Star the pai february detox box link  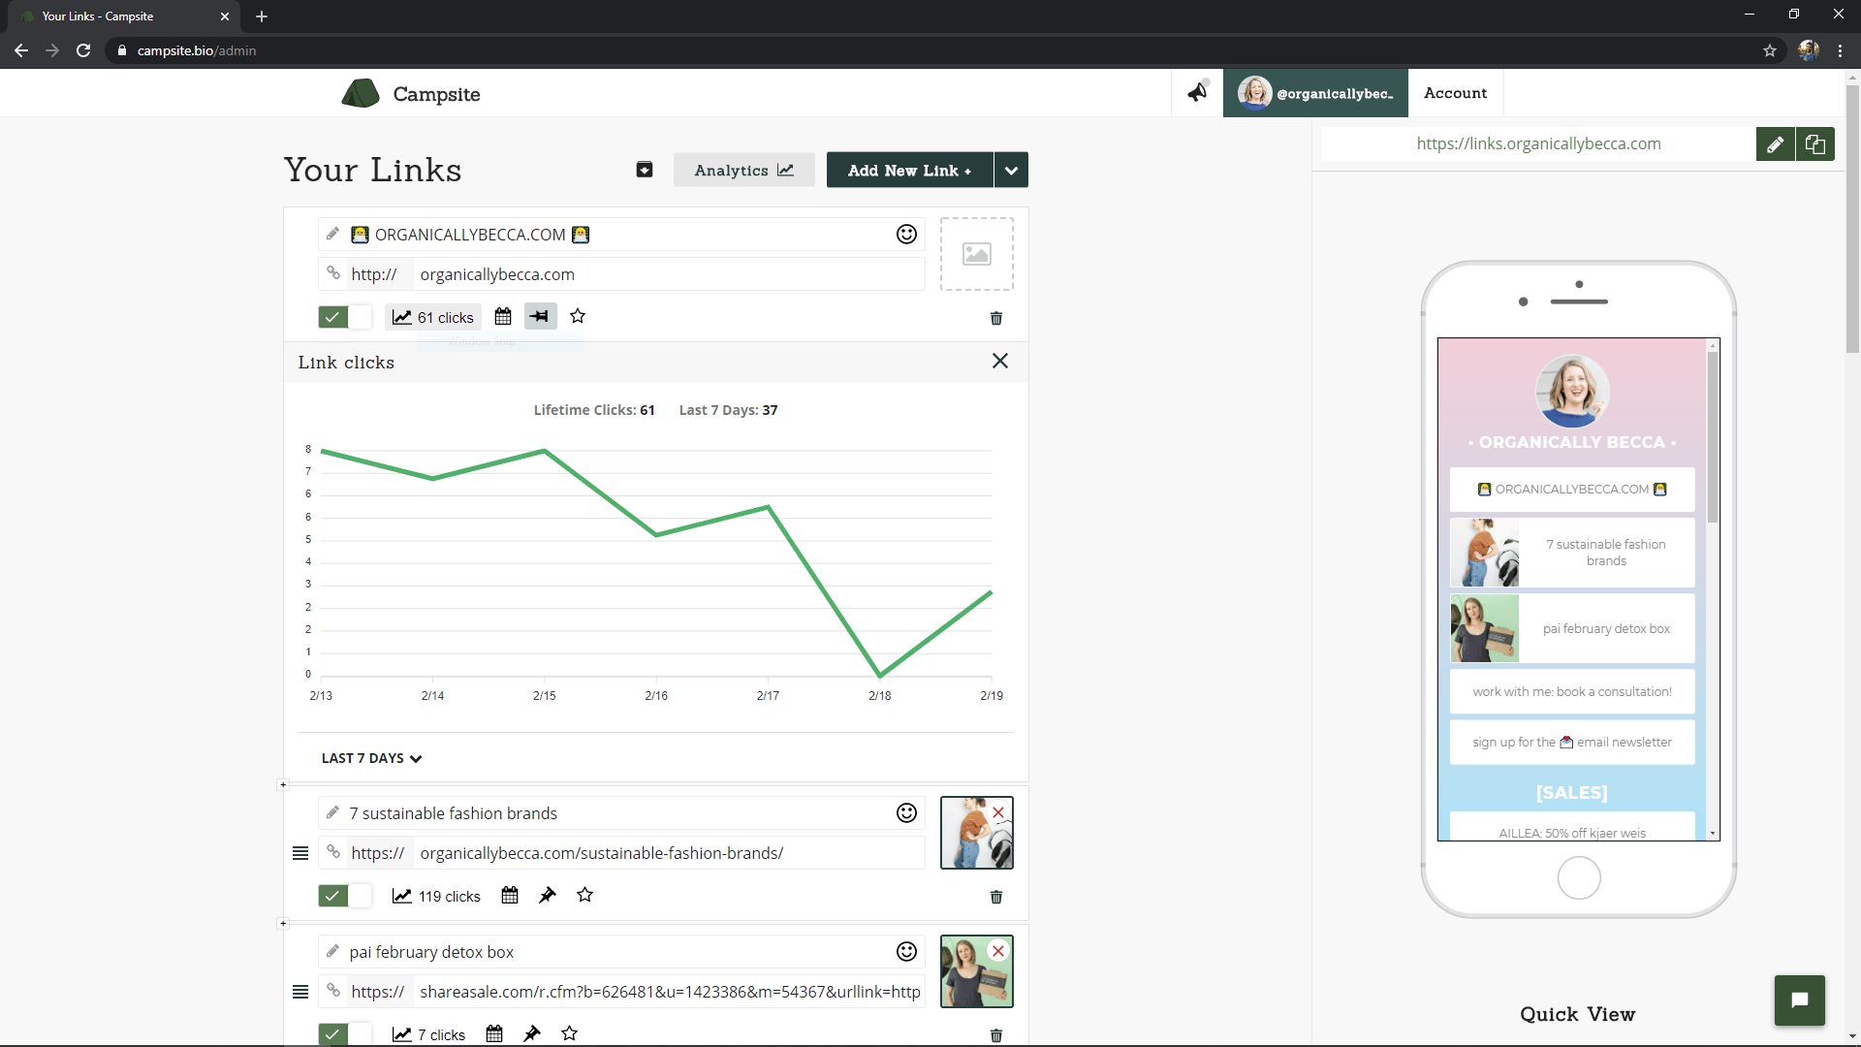coord(569,1033)
